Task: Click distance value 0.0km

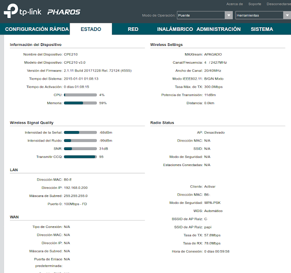Action: 209,103
